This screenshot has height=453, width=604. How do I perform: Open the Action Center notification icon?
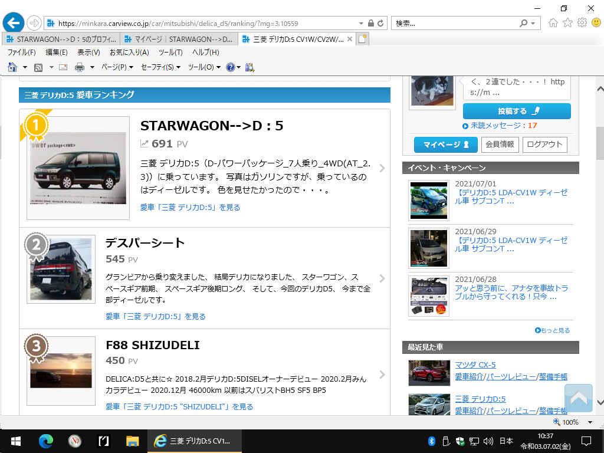[586, 441]
